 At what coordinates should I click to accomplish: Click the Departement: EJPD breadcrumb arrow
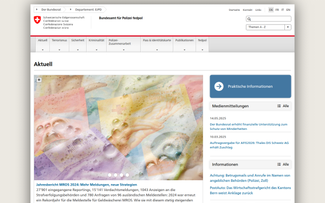tap(70, 10)
